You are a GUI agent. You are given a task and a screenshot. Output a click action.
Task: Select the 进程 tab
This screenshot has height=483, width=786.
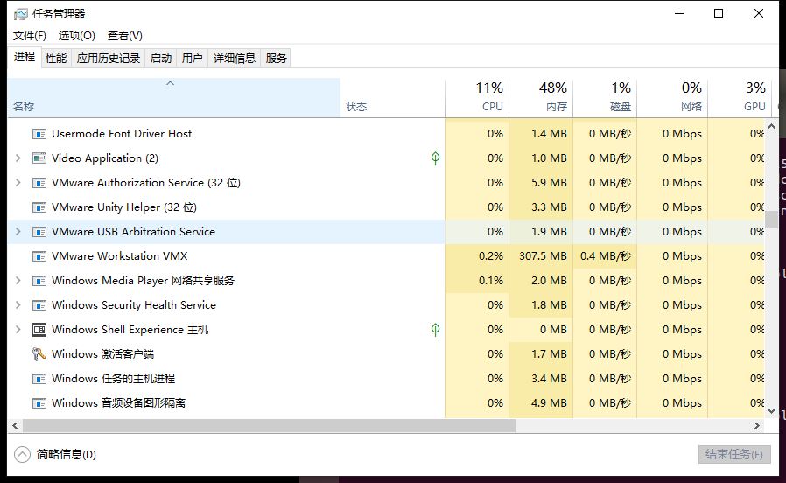[x=24, y=57]
